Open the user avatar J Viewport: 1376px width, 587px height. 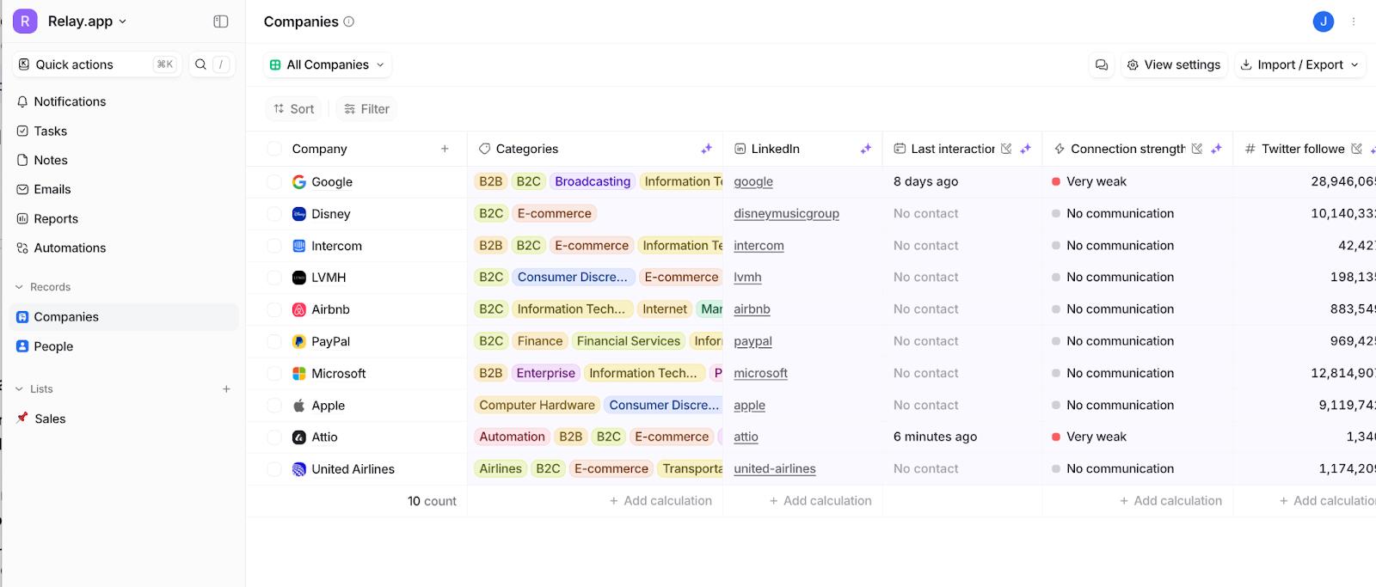1324,21
